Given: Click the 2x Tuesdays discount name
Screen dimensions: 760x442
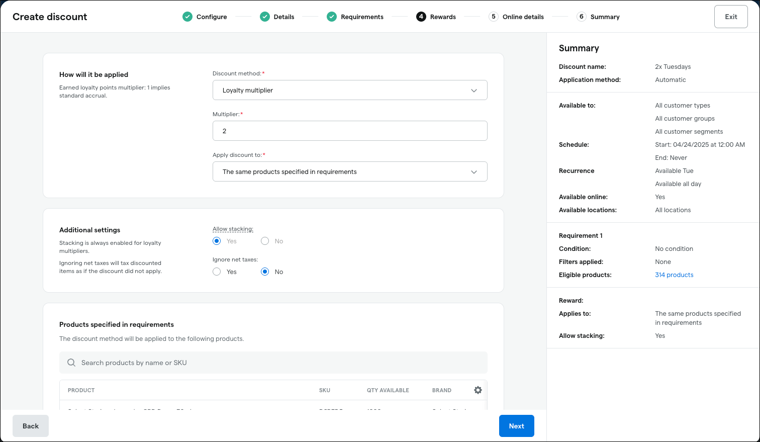Looking at the screenshot, I should [x=673, y=66].
